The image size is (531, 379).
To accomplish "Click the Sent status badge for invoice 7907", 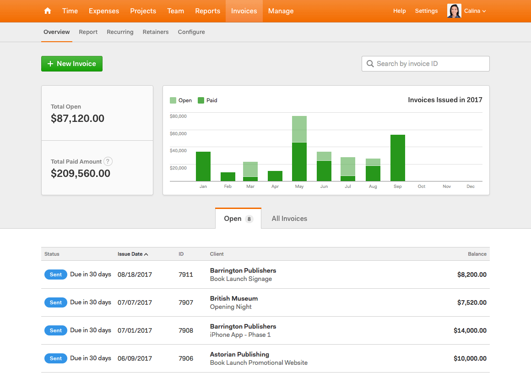I will coord(55,302).
